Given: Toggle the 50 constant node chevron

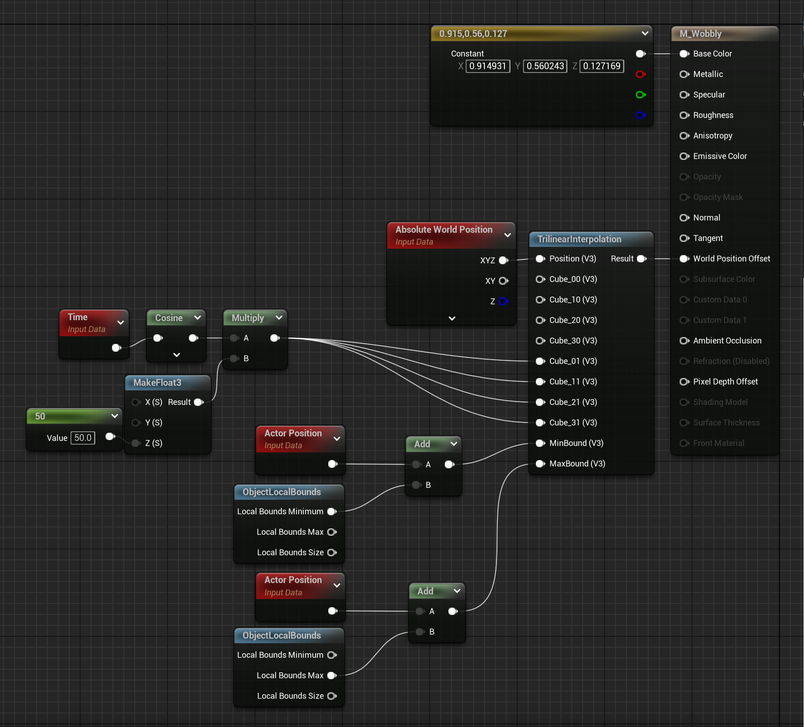Looking at the screenshot, I should (114, 416).
